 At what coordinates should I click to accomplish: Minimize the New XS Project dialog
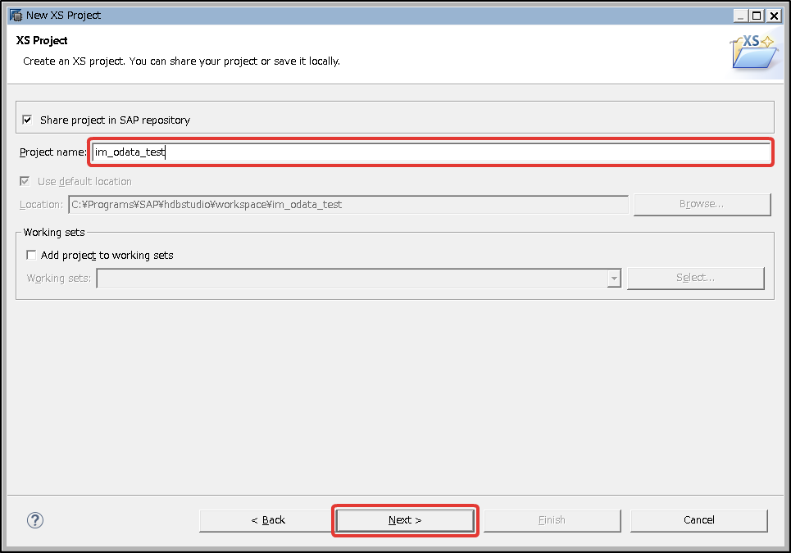click(x=740, y=16)
